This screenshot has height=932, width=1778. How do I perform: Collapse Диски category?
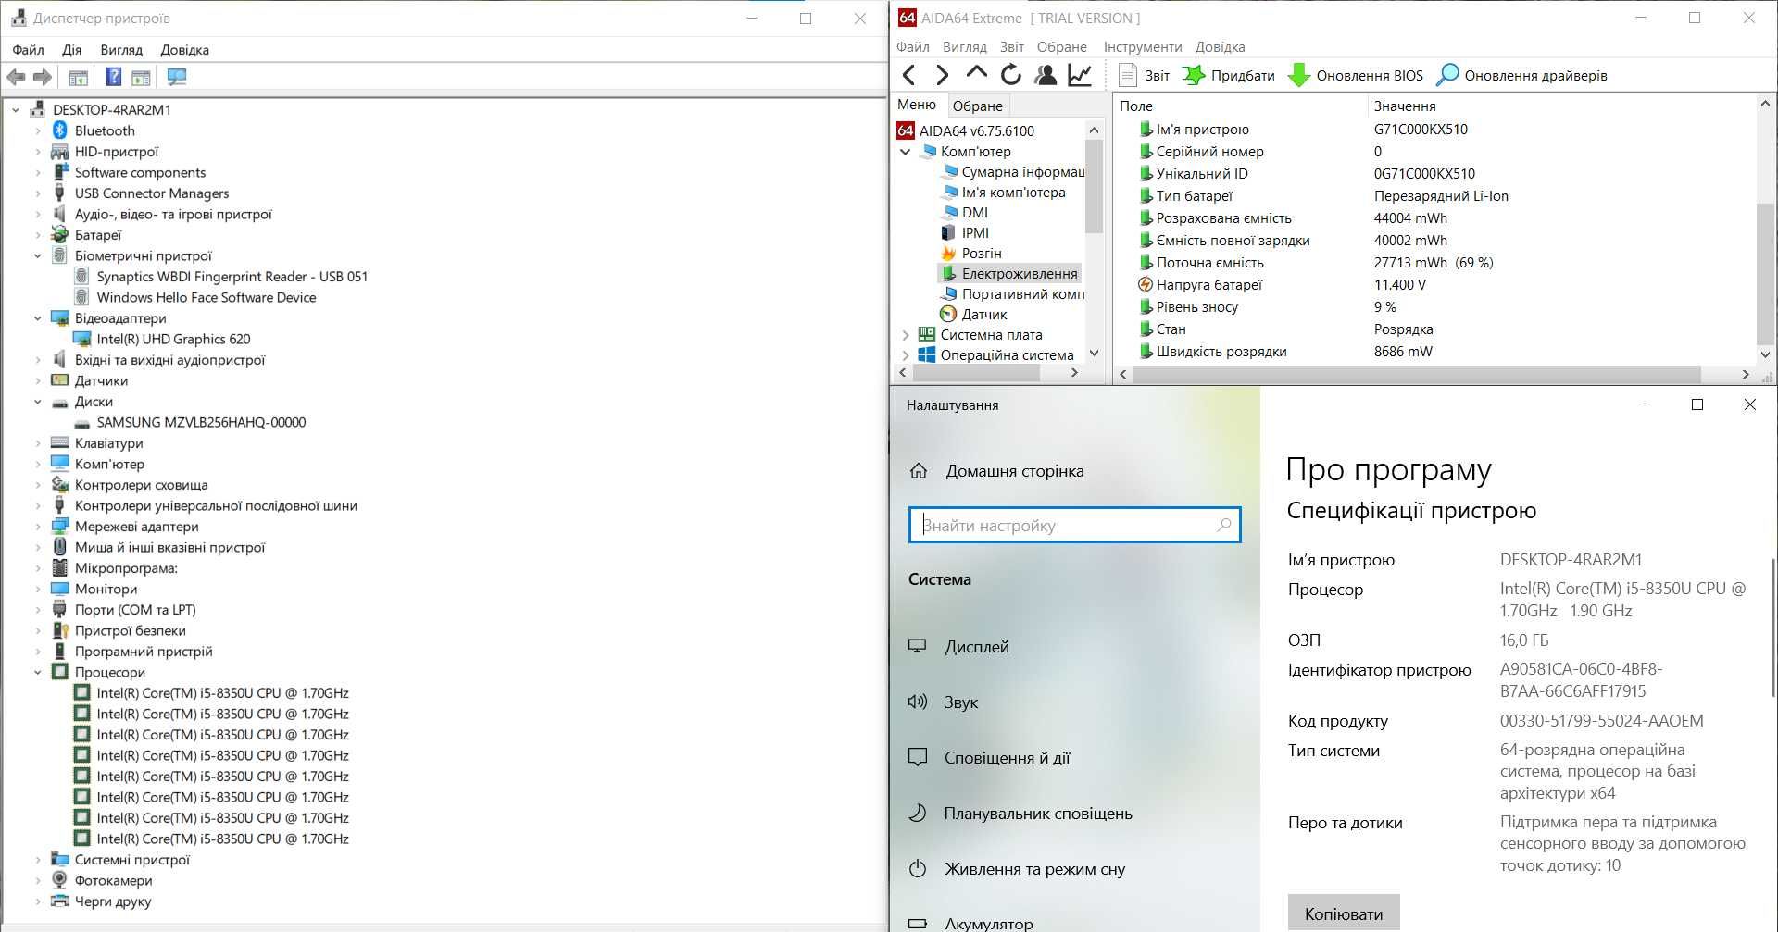(x=38, y=402)
